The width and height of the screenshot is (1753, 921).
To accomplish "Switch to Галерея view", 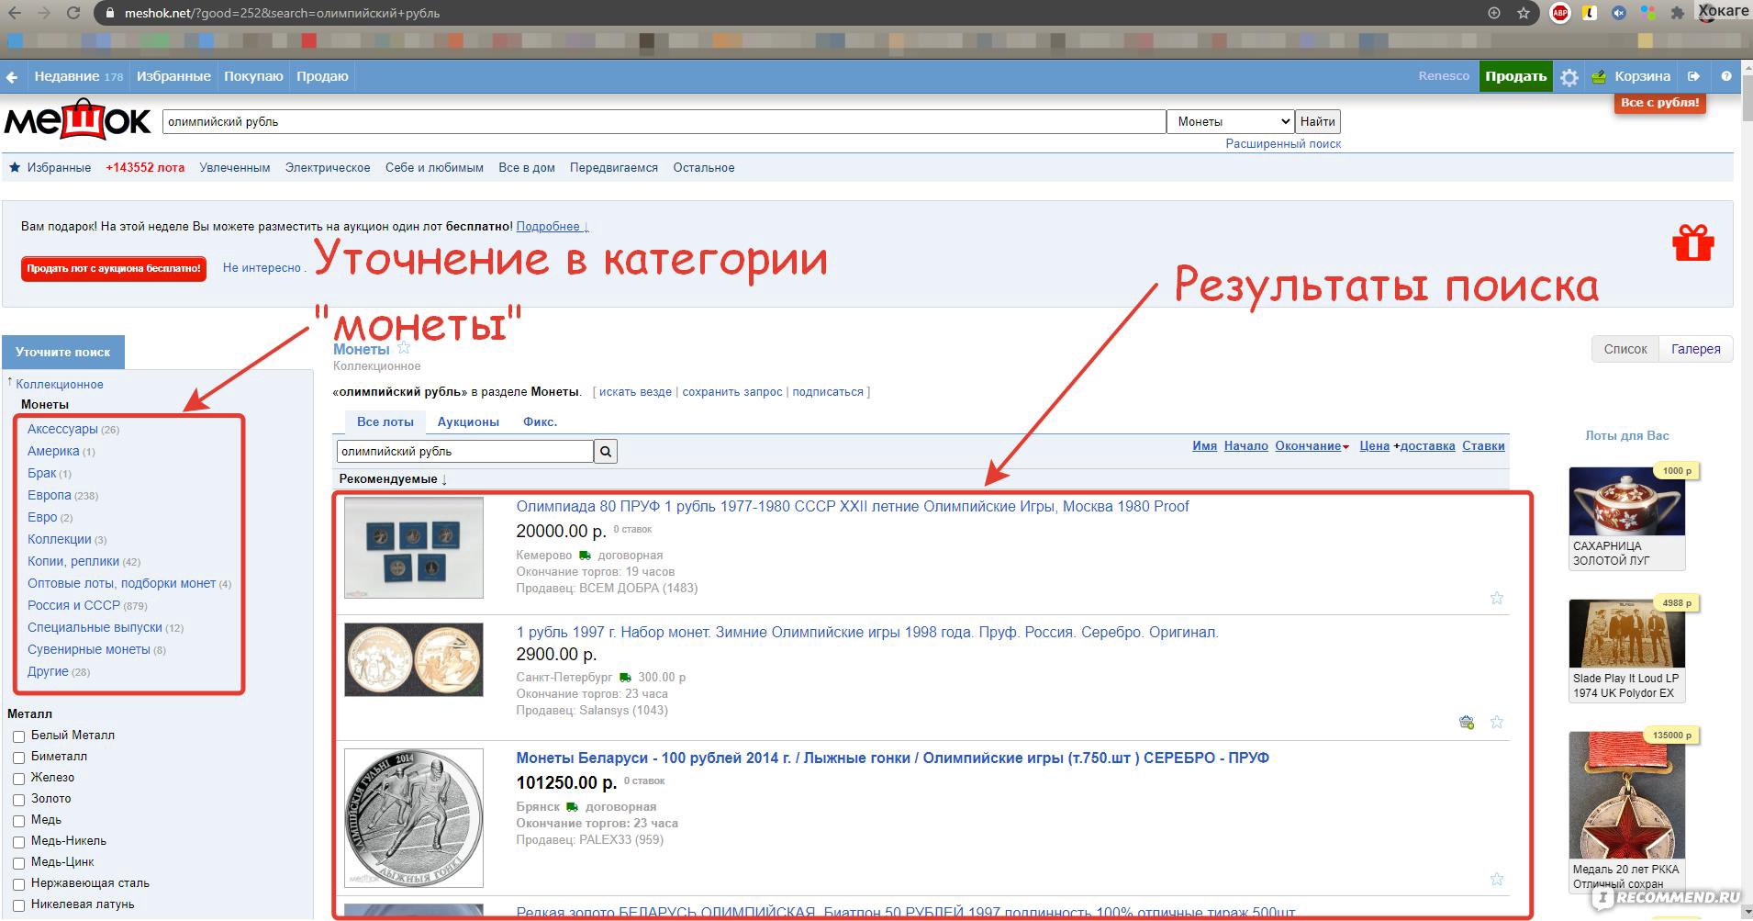I will pos(1695,349).
